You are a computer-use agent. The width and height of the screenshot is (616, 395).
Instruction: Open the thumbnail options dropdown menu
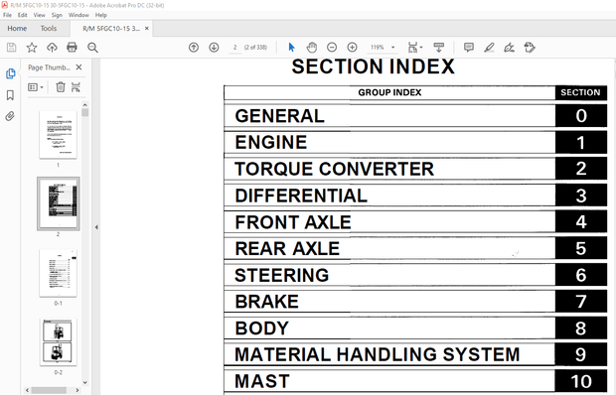coord(36,87)
